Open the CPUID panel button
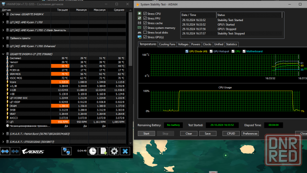 [231, 134]
